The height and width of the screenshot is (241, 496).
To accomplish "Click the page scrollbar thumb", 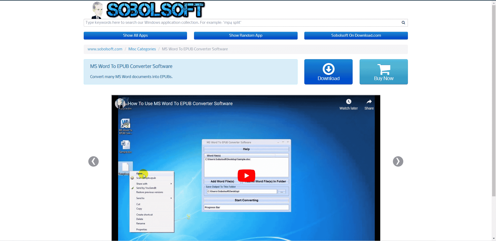I will [x=494, y=101].
